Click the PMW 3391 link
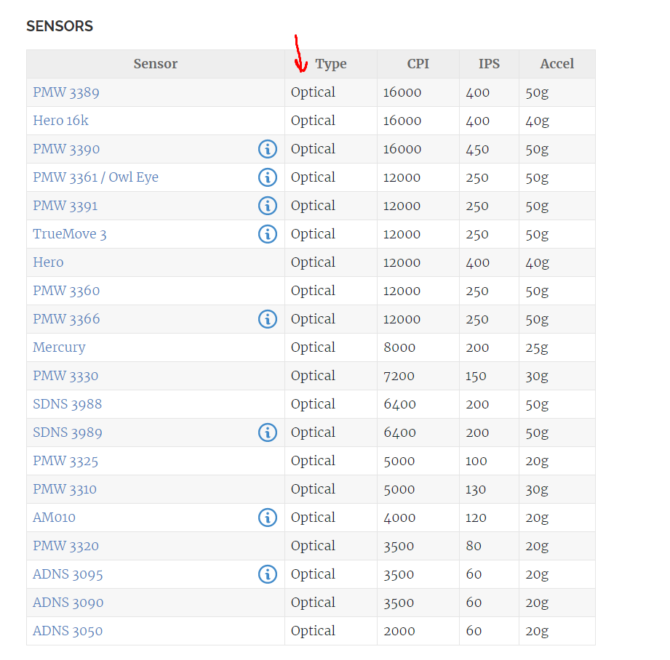The image size is (670, 660). 65,206
